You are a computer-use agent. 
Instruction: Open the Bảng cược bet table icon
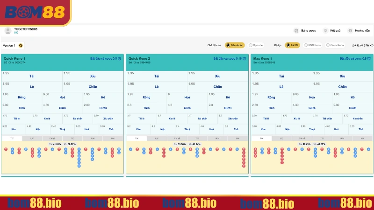coord(296,30)
